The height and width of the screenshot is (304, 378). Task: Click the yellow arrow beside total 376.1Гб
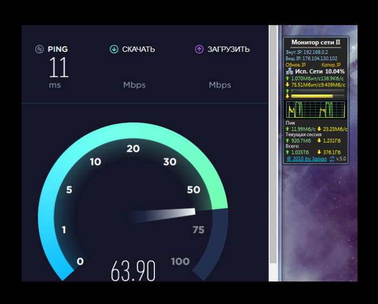320,153
